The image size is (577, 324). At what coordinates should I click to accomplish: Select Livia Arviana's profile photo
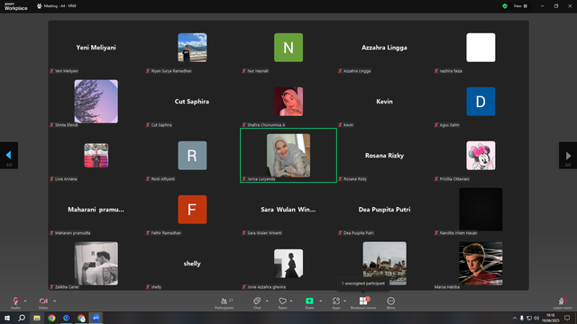point(96,156)
